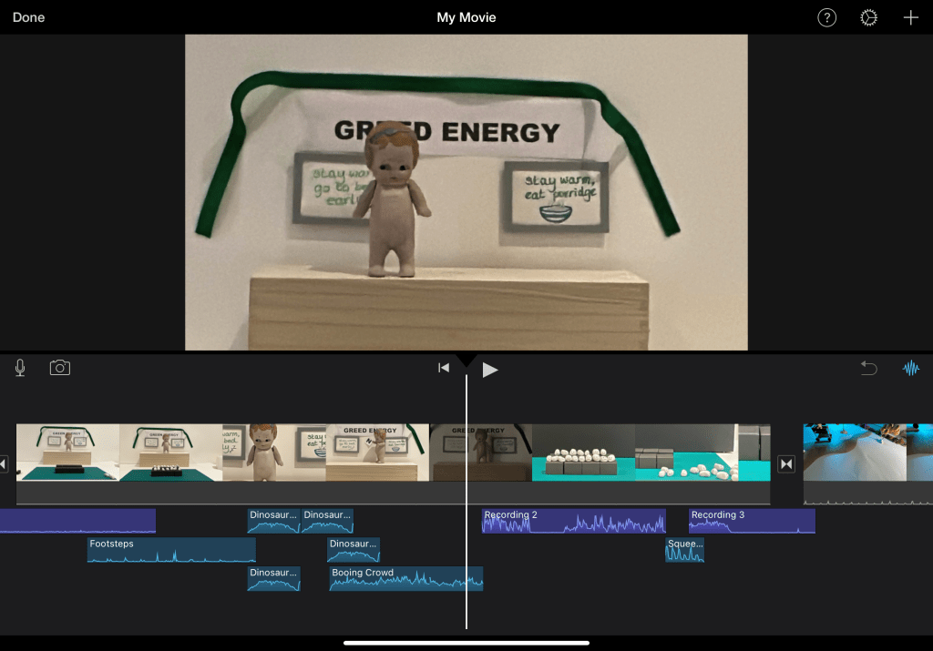Select the white pebbles video clip thumbnail
The image size is (933, 651).
tap(583, 453)
